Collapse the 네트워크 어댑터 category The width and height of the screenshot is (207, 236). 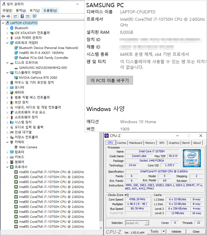7,43
